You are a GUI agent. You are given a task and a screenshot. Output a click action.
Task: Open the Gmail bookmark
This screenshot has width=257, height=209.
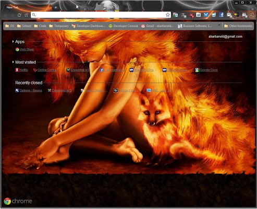point(157,26)
